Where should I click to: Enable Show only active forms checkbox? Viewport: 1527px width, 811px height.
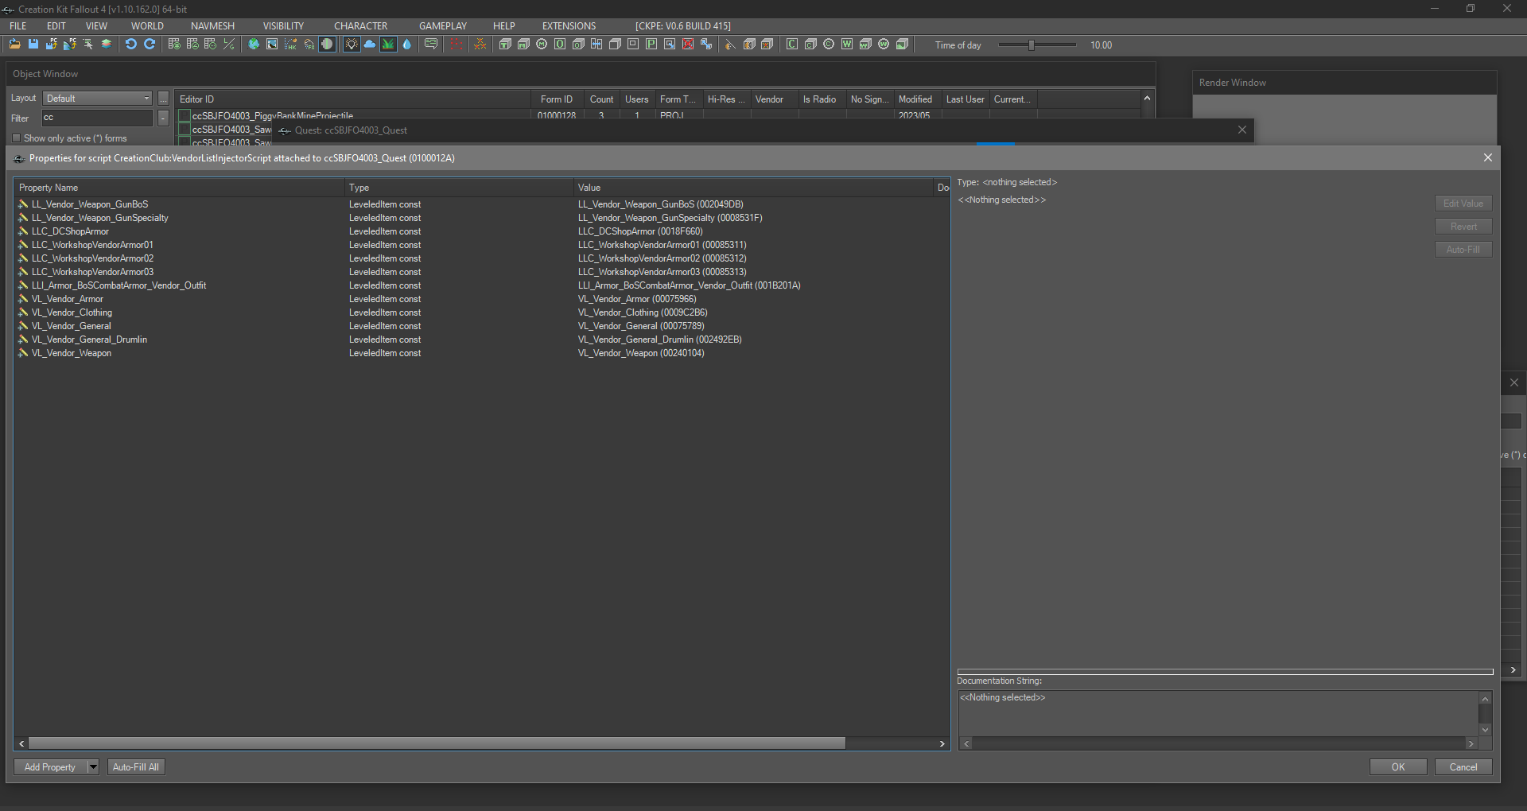coord(17,138)
